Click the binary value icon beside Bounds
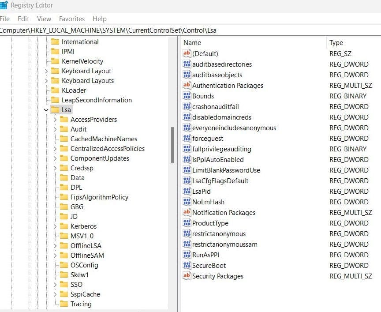 [x=187, y=96]
